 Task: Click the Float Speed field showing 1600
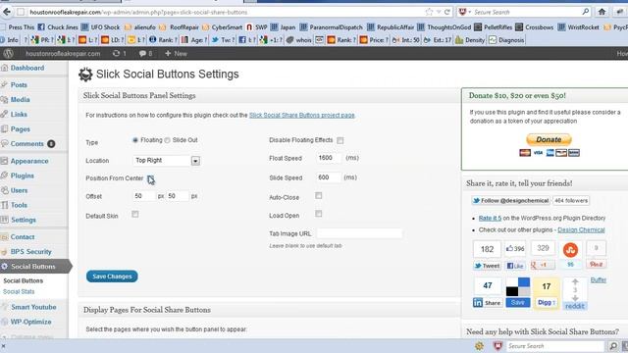click(x=329, y=158)
